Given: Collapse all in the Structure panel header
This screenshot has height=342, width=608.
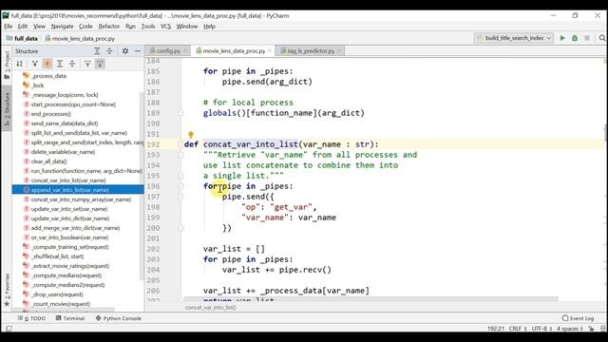Looking at the screenshot, I should click(x=109, y=50).
